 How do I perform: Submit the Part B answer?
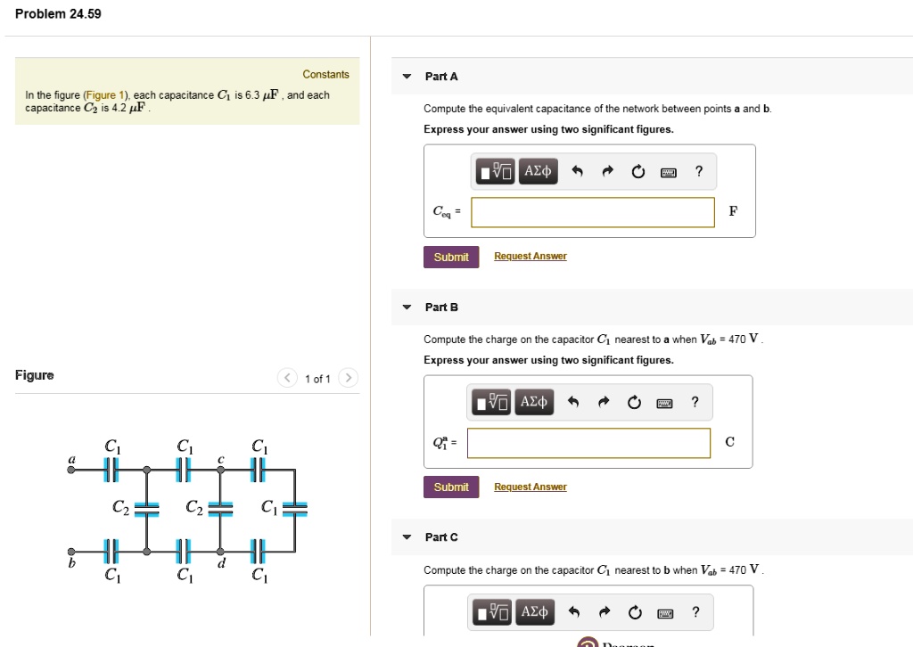pyautogui.click(x=451, y=487)
